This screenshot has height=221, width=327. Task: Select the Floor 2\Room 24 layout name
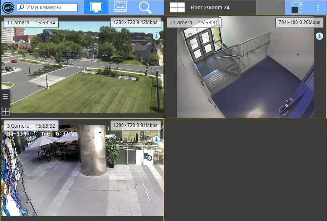pyautogui.click(x=210, y=8)
